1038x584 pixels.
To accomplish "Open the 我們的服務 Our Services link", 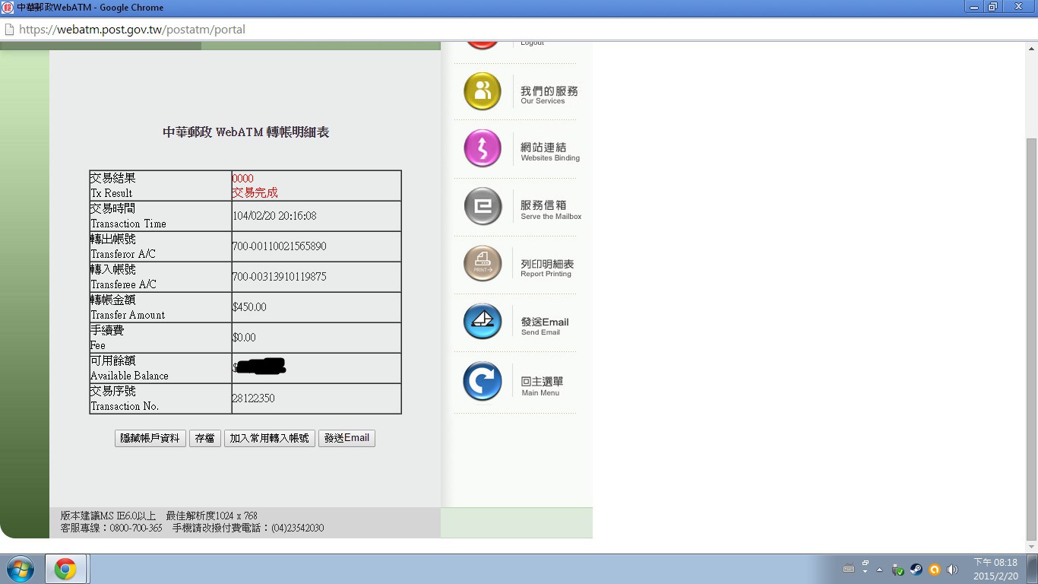I will [x=549, y=94].
